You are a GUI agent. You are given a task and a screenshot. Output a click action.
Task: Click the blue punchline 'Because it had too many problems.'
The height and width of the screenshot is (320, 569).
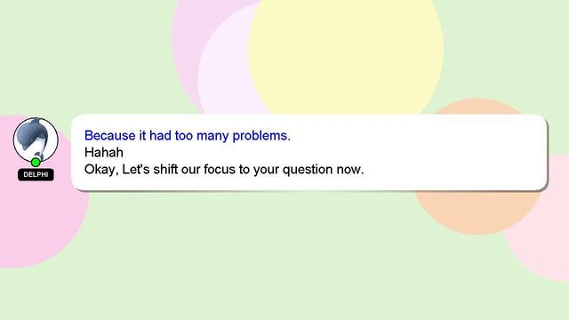pos(188,136)
